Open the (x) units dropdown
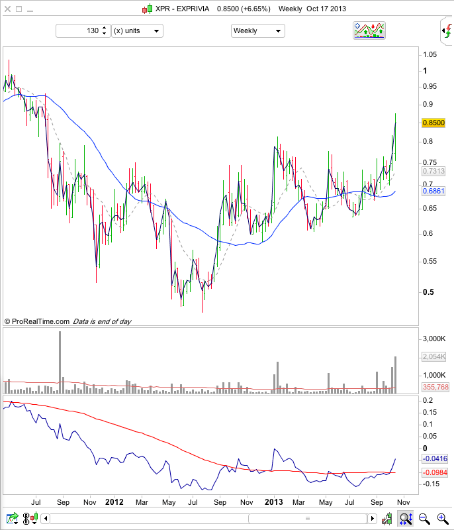 tap(137, 30)
